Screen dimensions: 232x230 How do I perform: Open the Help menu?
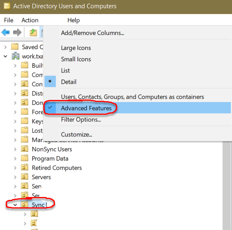pos(73,20)
